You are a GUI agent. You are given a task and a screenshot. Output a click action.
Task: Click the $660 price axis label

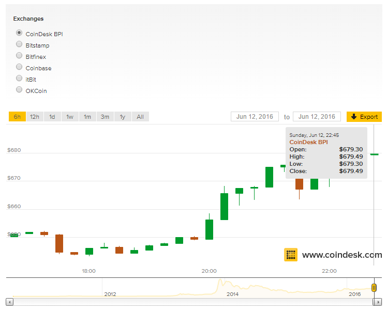coord(14,206)
